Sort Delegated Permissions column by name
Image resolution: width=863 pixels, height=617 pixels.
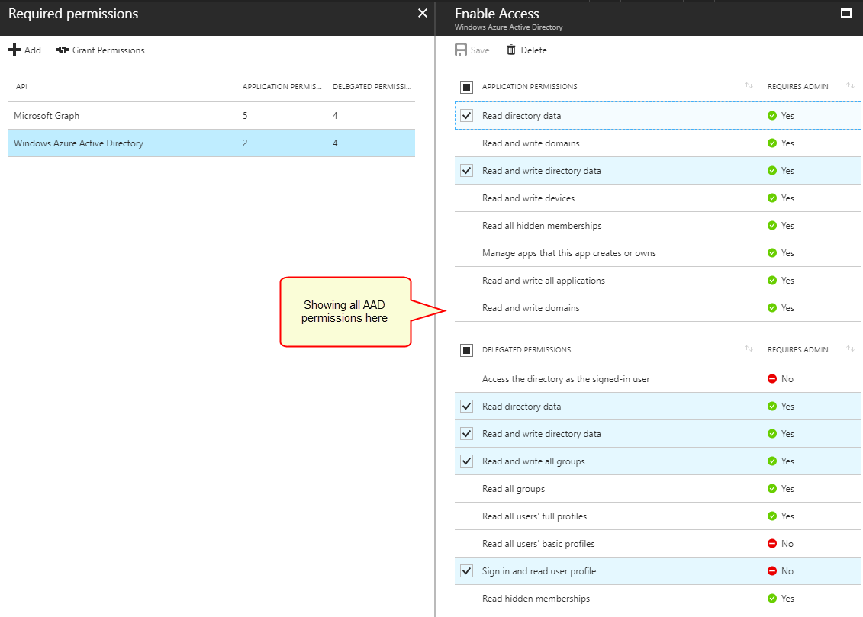tap(749, 349)
